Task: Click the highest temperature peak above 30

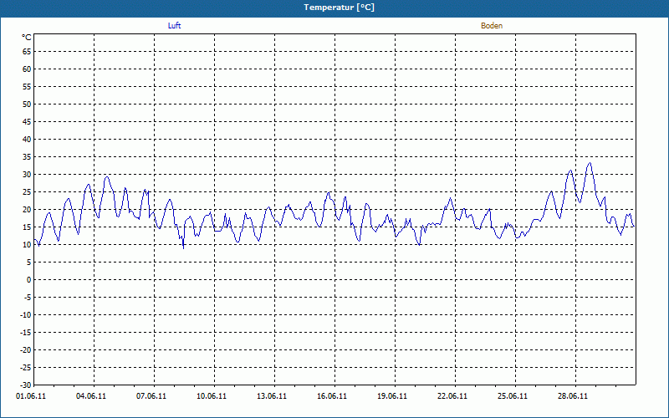Action: [x=590, y=163]
